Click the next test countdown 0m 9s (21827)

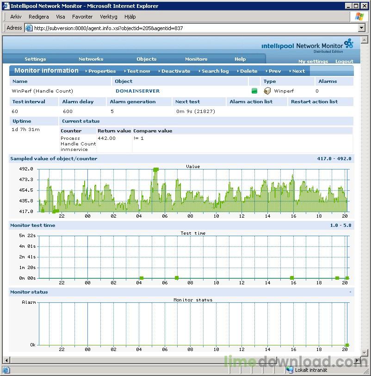196,111
